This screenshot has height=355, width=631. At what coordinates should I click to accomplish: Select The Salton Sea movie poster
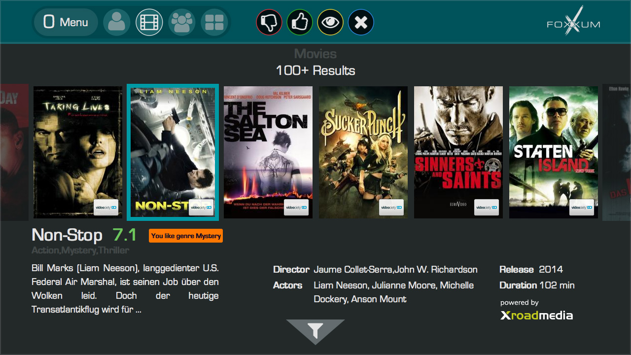(x=268, y=152)
